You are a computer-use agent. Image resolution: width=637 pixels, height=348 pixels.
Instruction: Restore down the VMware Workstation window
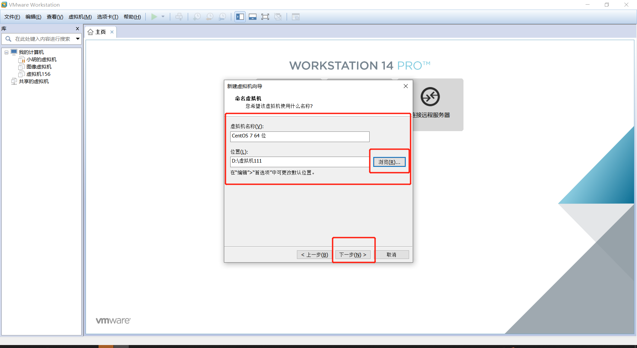tap(607, 5)
